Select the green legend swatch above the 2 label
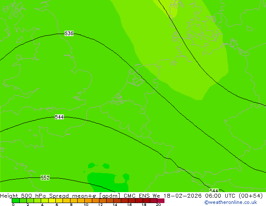Image resolution: width=266 pixels, height=206 pixels. pos(30,201)
